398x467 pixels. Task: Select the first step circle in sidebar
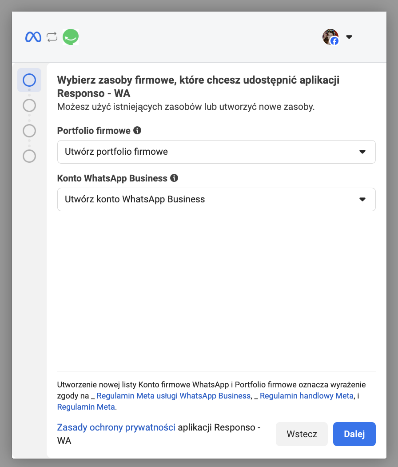pyautogui.click(x=29, y=80)
